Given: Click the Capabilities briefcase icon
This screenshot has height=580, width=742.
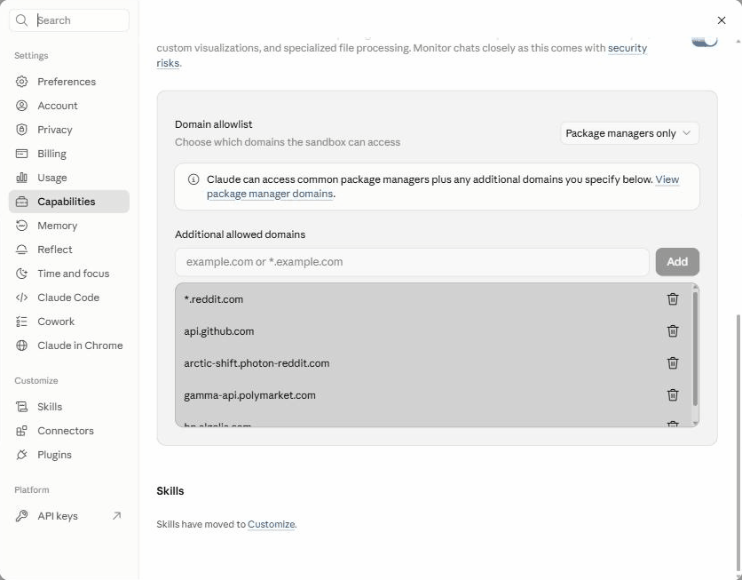Looking at the screenshot, I should tap(22, 202).
